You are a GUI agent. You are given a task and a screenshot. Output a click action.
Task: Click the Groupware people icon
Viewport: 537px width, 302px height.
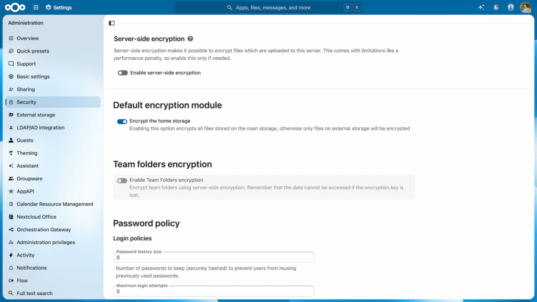[x=11, y=178]
